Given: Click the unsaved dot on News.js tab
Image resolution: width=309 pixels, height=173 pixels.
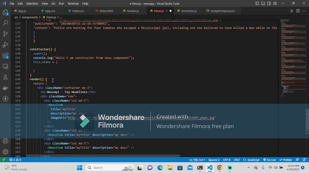Looking at the screenshot, I should click(170, 11).
